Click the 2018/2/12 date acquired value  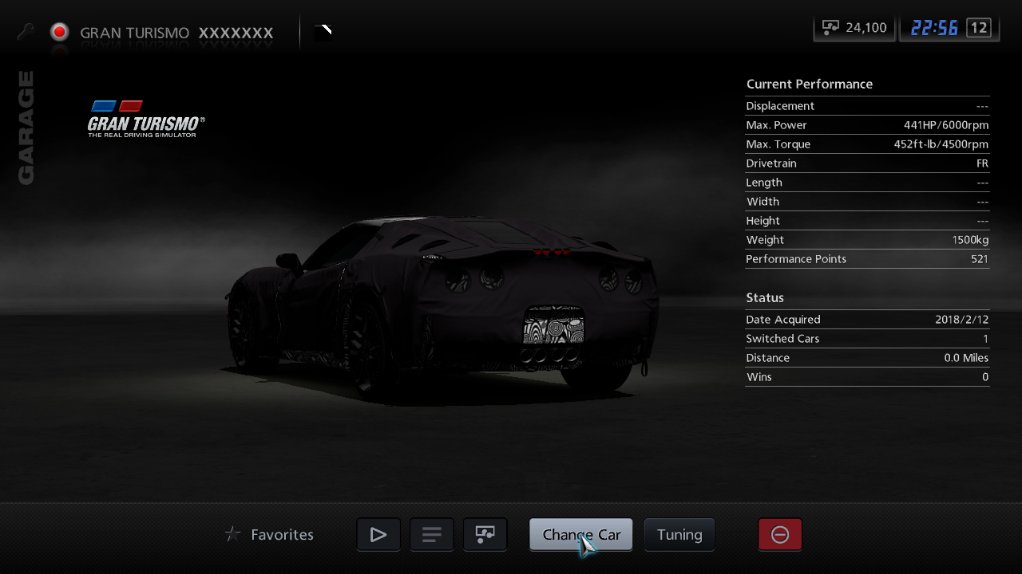click(x=962, y=320)
